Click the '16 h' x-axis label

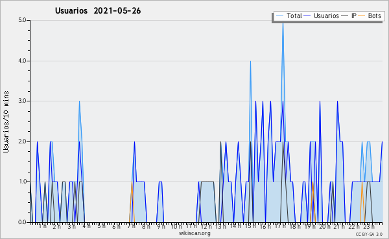click(x=265, y=226)
